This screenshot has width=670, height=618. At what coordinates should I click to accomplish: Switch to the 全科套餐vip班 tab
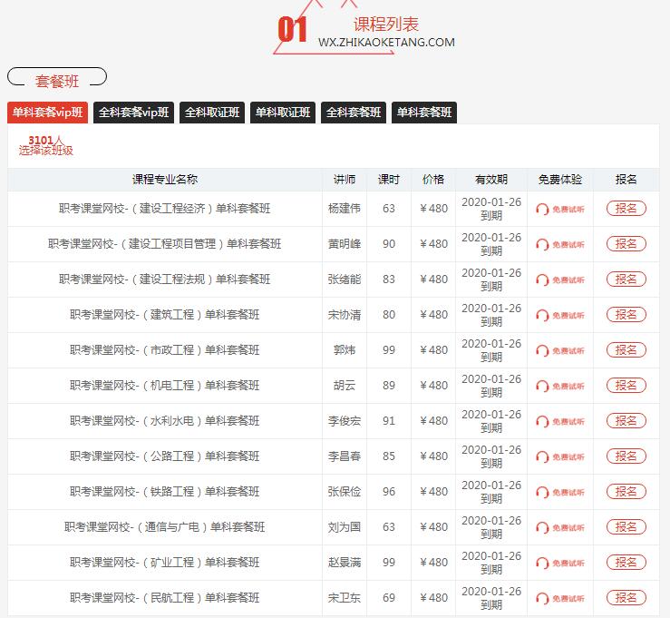[x=134, y=113]
